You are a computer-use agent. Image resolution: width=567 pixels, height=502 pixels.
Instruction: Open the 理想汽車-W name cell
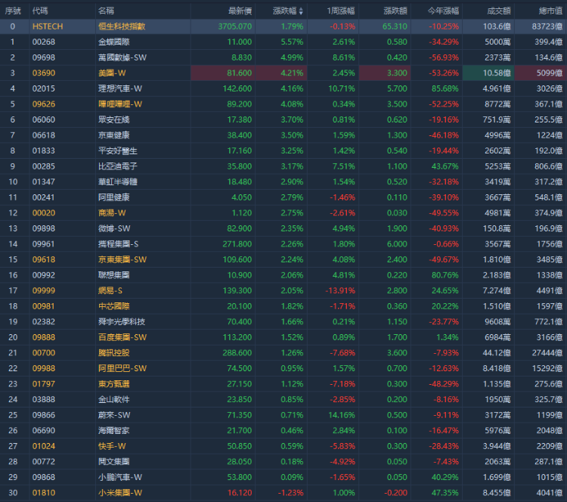[120, 88]
